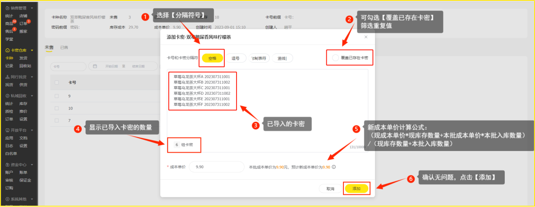
Task: Collapse the 卡密仓库 sidebar group arrow
Action: click(32, 50)
